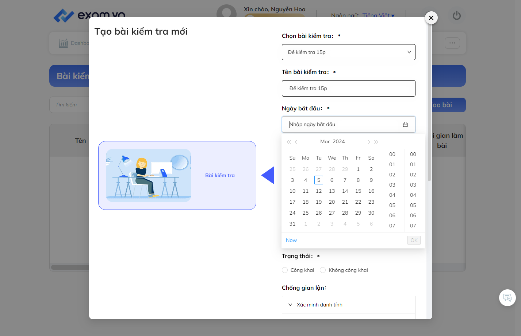Click horizontal scrollbar of background table
The height and width of the screenshot is (336, 521).
pos(70,267)
